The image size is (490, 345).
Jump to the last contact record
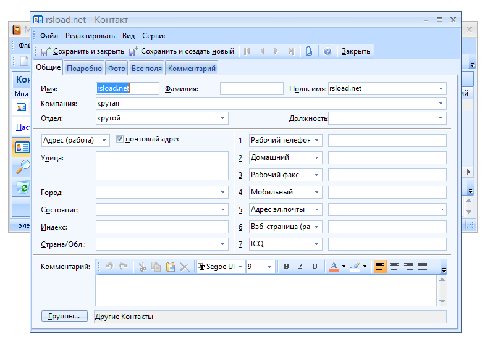pos(291,51)
